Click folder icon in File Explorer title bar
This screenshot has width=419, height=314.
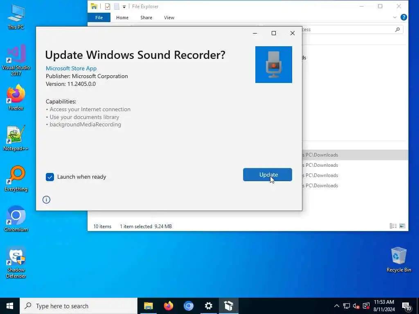point(94,6)
